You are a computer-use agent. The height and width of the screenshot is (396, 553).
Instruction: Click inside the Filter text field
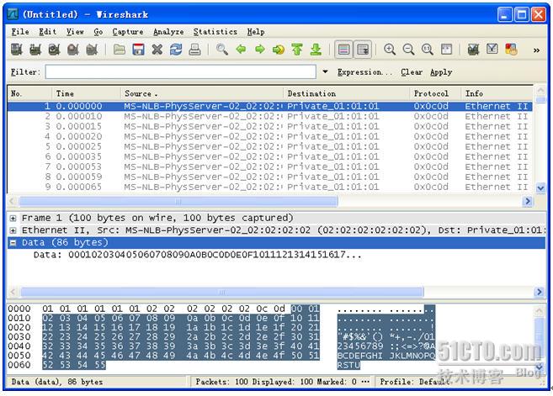point(180,72)
